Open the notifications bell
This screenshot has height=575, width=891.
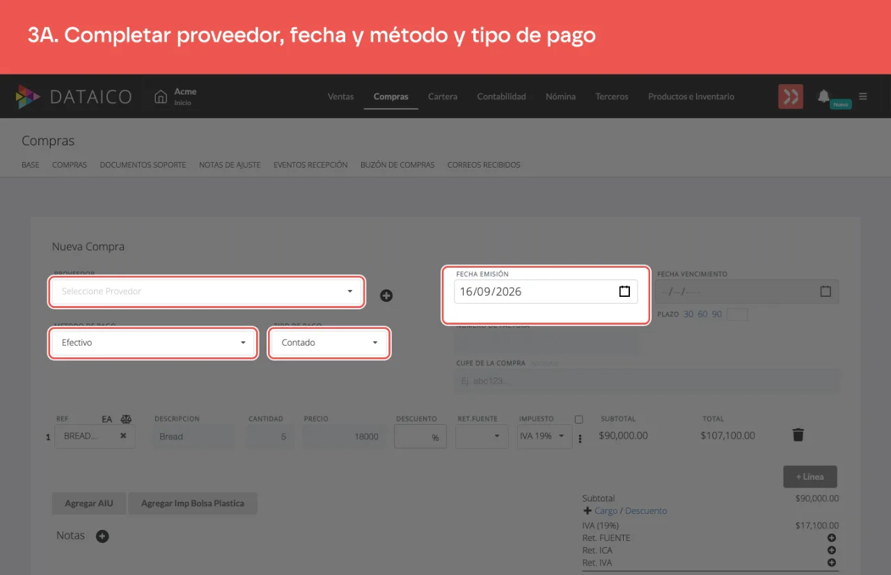coord(824,96)
